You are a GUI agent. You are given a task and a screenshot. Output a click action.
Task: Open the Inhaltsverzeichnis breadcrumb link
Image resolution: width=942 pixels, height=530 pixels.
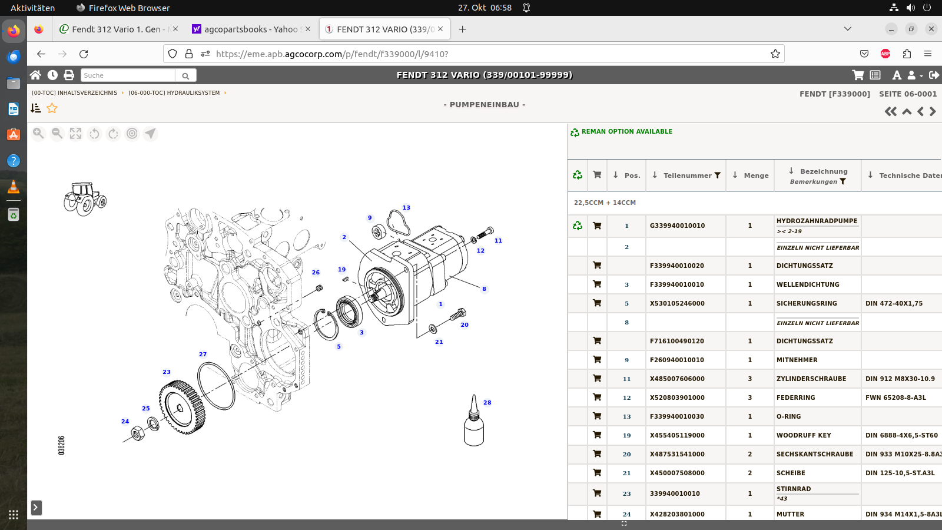pos(74,93)
